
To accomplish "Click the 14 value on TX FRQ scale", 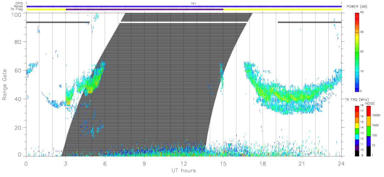I will pos(361,128).
